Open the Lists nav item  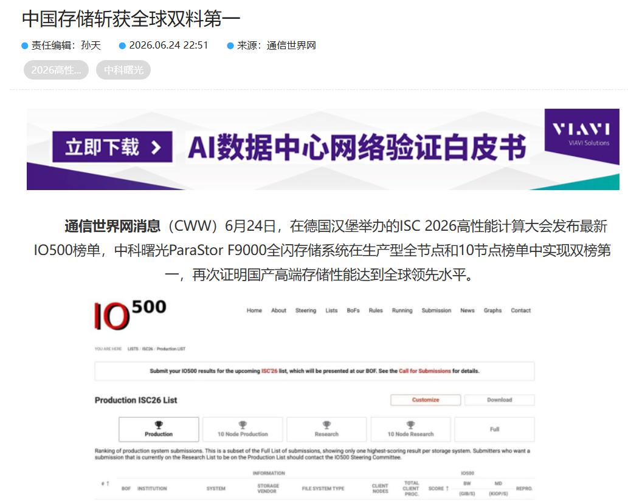coord(331,310)
